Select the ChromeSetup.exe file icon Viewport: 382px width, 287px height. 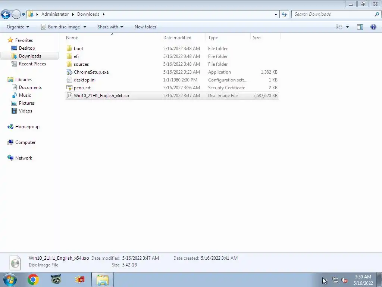point(69,72)
